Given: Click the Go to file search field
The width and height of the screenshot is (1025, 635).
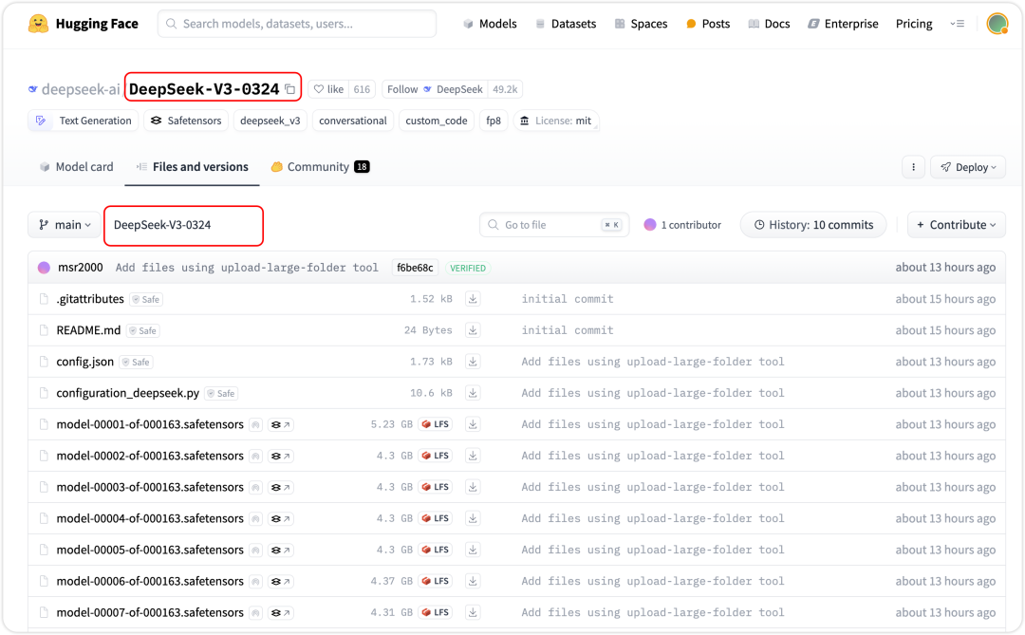Looking at the screenshot, I should 553,225.
